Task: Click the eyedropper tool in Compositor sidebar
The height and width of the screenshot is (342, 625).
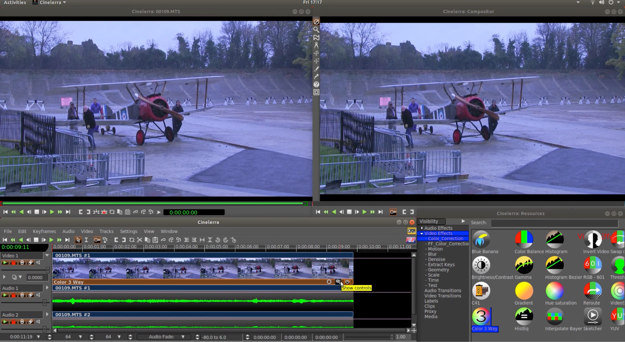Action: [316, 77]
